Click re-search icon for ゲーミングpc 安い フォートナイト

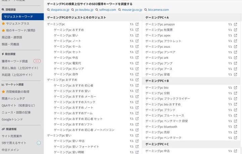coord(132,146)
